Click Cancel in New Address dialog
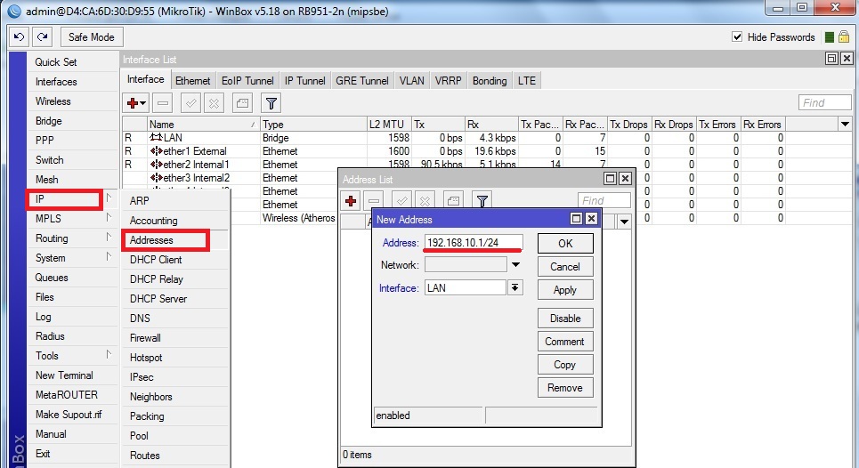859x468 pixels. [565, 267]
